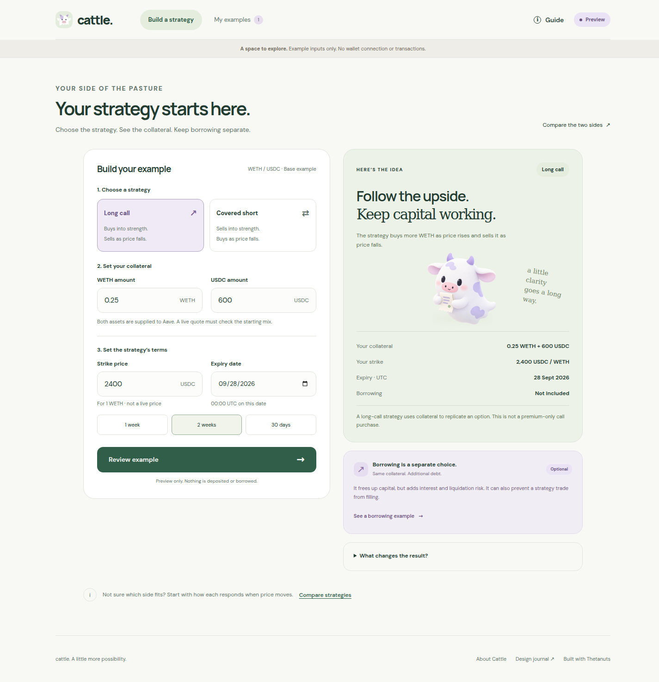The image size is (659, 682).
Task: Click the cow mascot illustration
Action: (x=462, y=289)
